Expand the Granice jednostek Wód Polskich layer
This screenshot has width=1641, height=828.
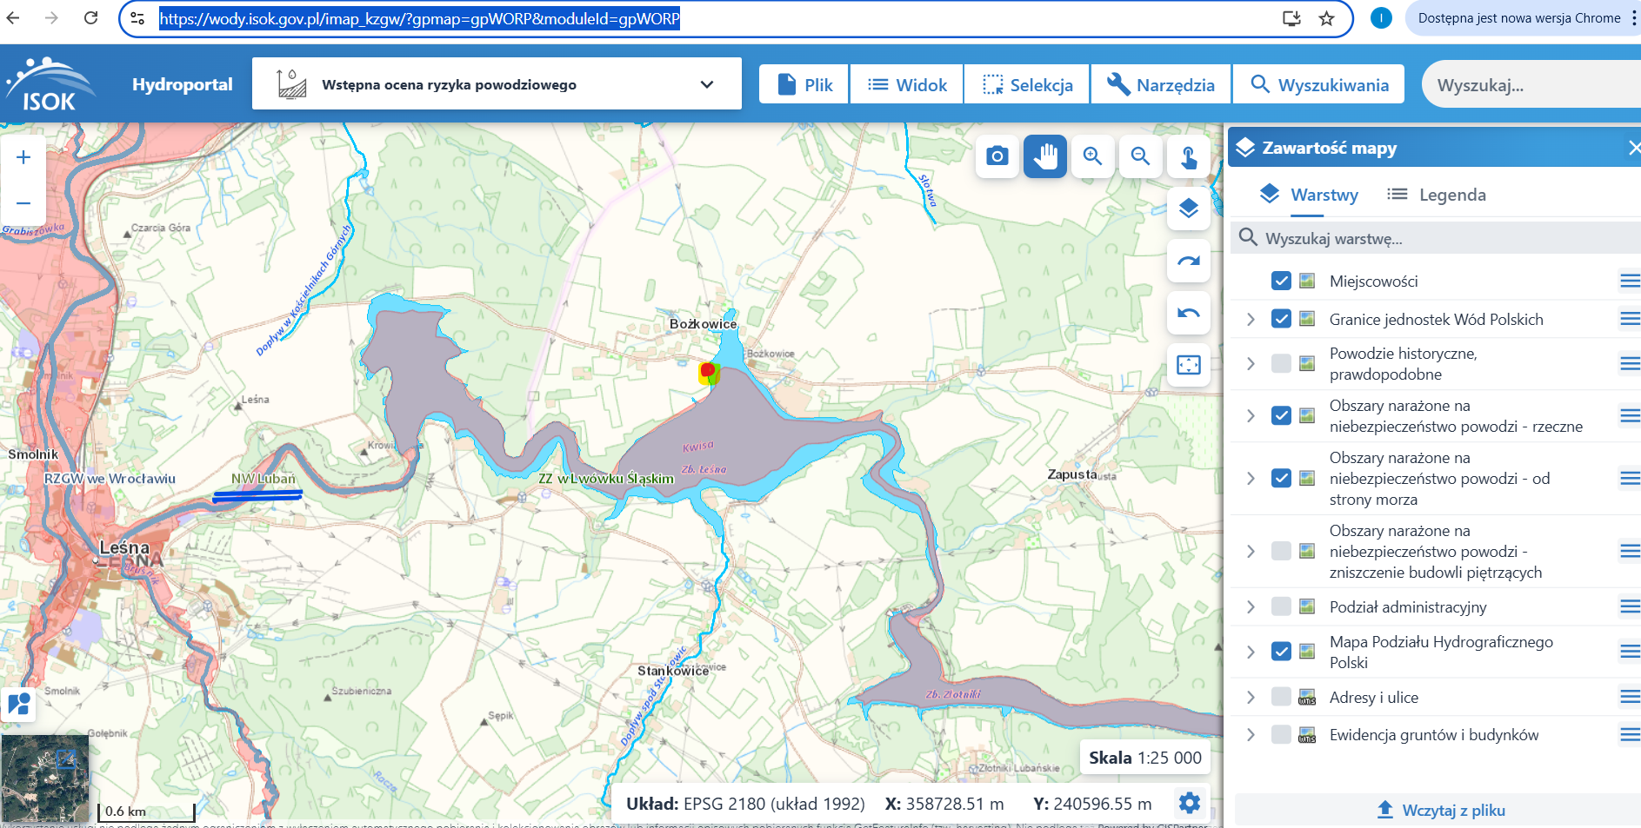(1251, 319)
